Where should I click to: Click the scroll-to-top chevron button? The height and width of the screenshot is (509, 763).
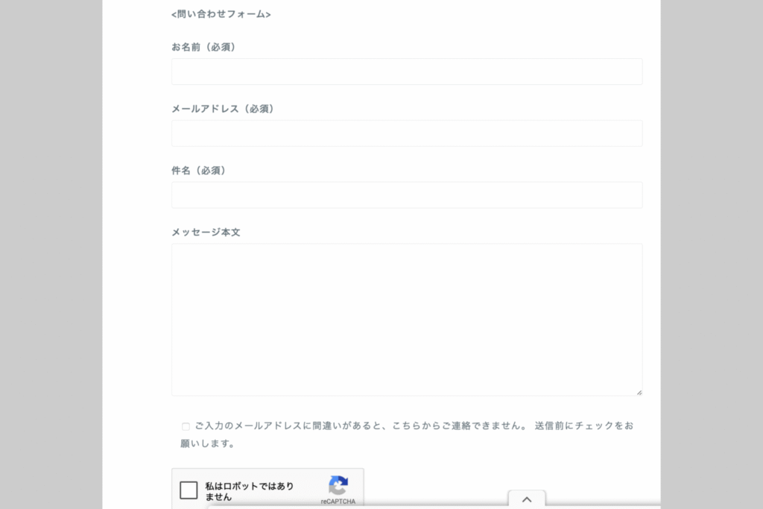tap(527, 500)
